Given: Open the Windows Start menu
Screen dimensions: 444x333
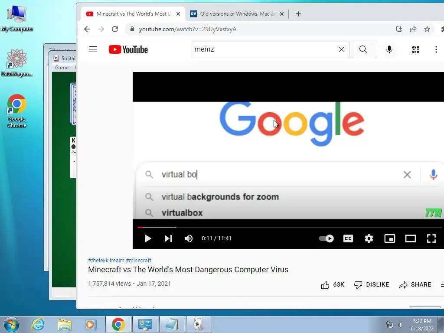Looking at the screenshot, I should (12, 324).
